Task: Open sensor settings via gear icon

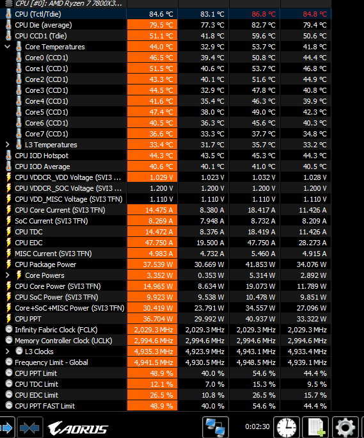Action: tap(345, 427)
